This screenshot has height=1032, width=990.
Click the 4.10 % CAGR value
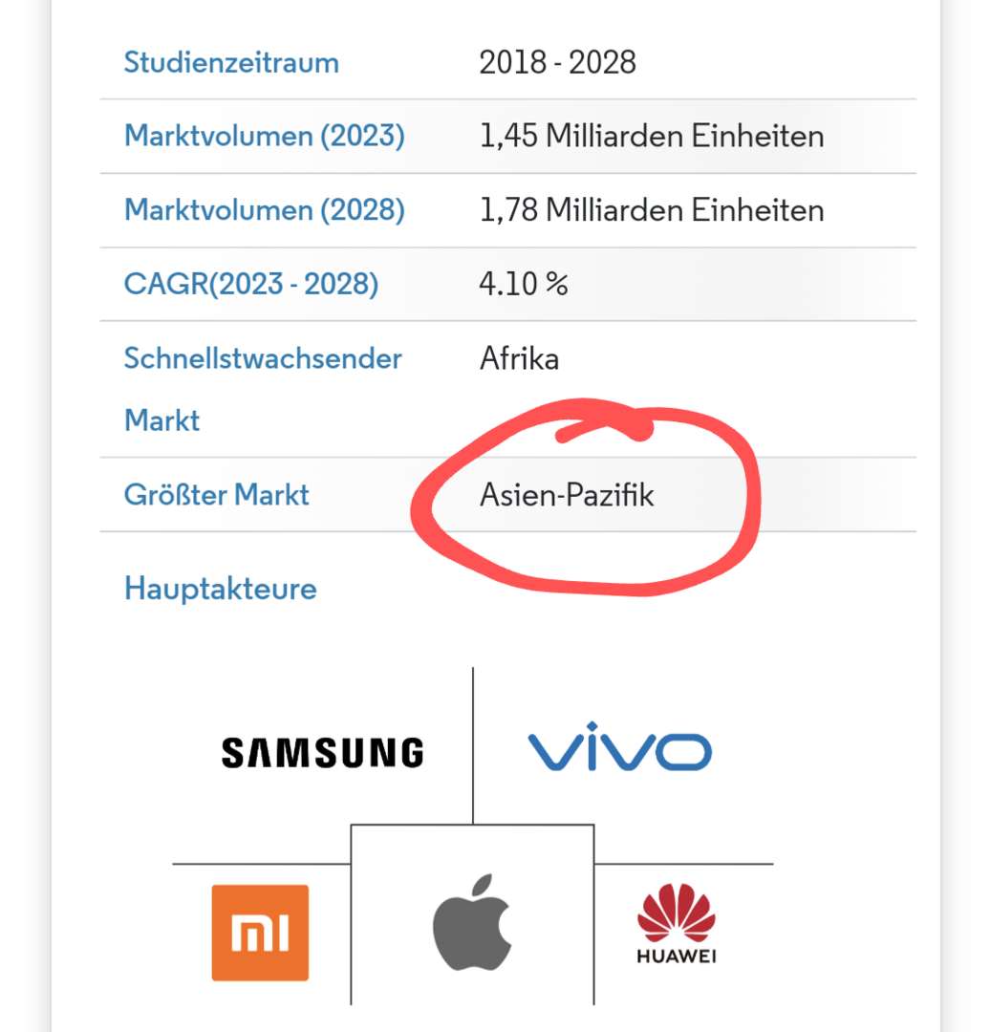coord(524,284)
